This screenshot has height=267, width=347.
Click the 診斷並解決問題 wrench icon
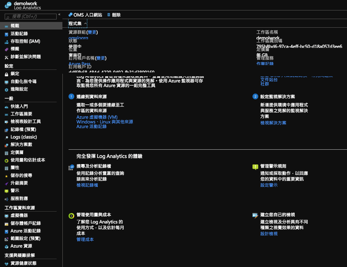[x=6, y=57]
